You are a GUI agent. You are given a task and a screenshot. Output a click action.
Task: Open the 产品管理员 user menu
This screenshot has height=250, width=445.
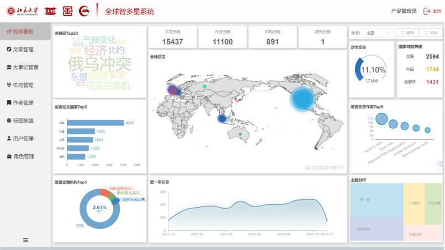403,12
